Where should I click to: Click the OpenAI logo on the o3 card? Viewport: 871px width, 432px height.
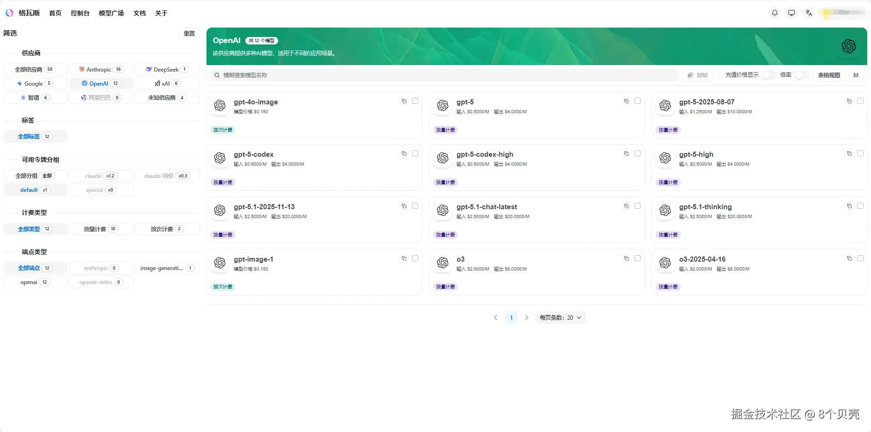(443, 263)
